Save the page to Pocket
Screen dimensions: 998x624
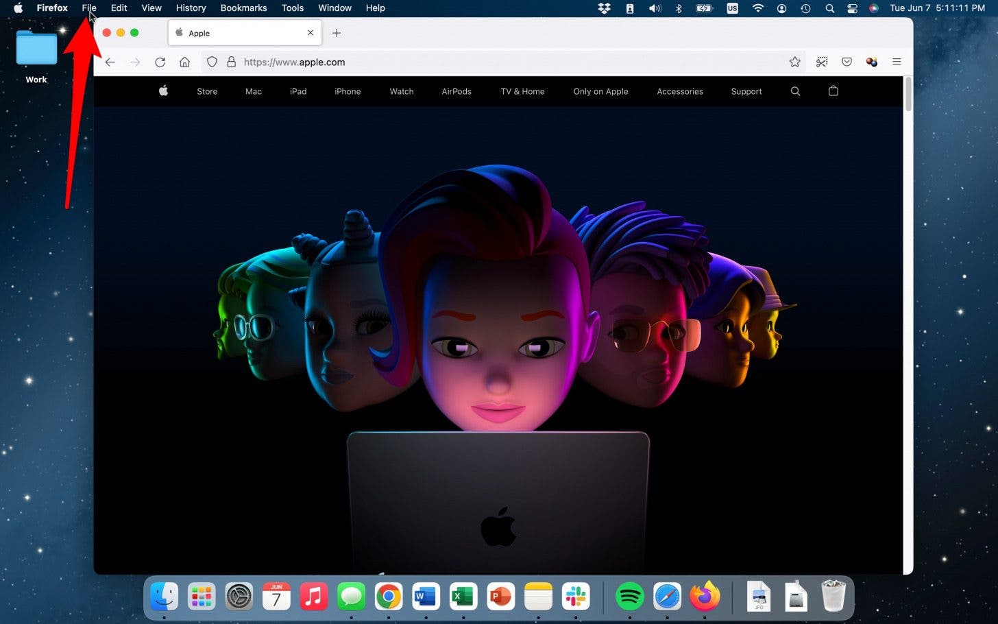click(847, 62)
